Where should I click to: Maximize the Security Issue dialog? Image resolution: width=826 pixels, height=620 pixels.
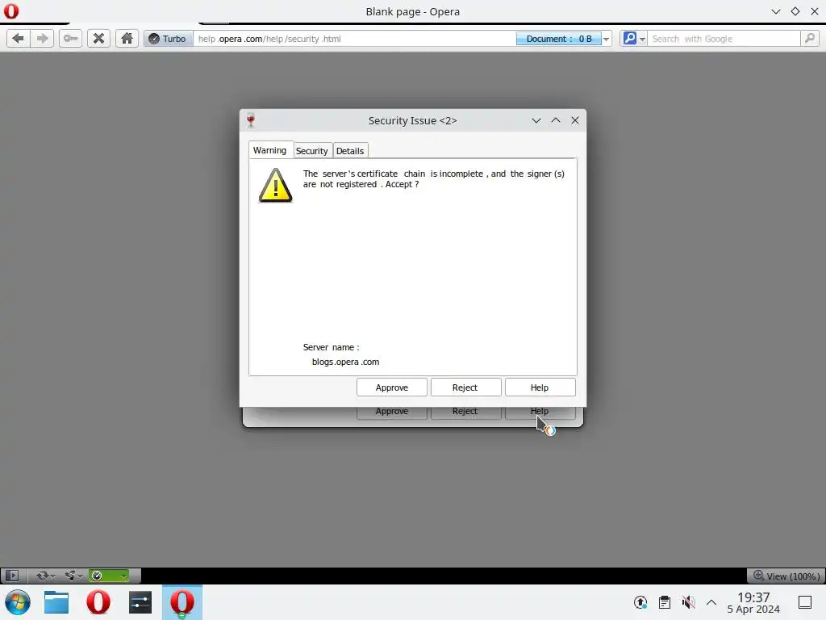tap(556, 120)
